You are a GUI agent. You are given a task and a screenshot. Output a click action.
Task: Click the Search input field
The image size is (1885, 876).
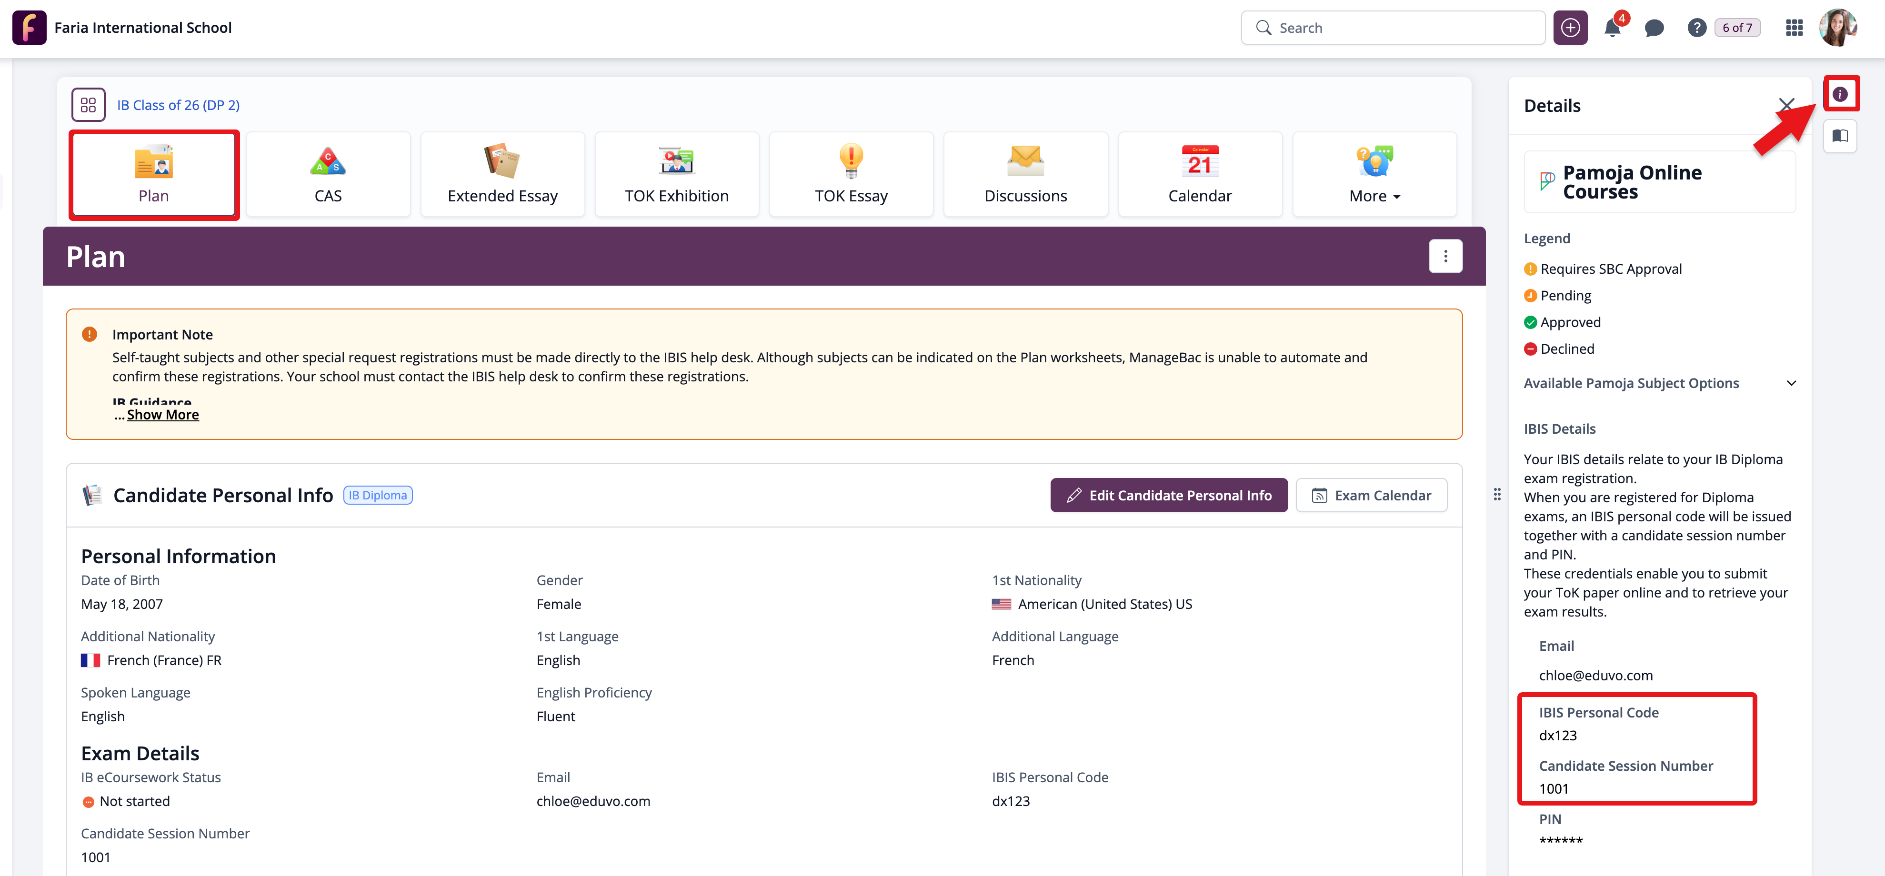click(x=1393, y=29)
